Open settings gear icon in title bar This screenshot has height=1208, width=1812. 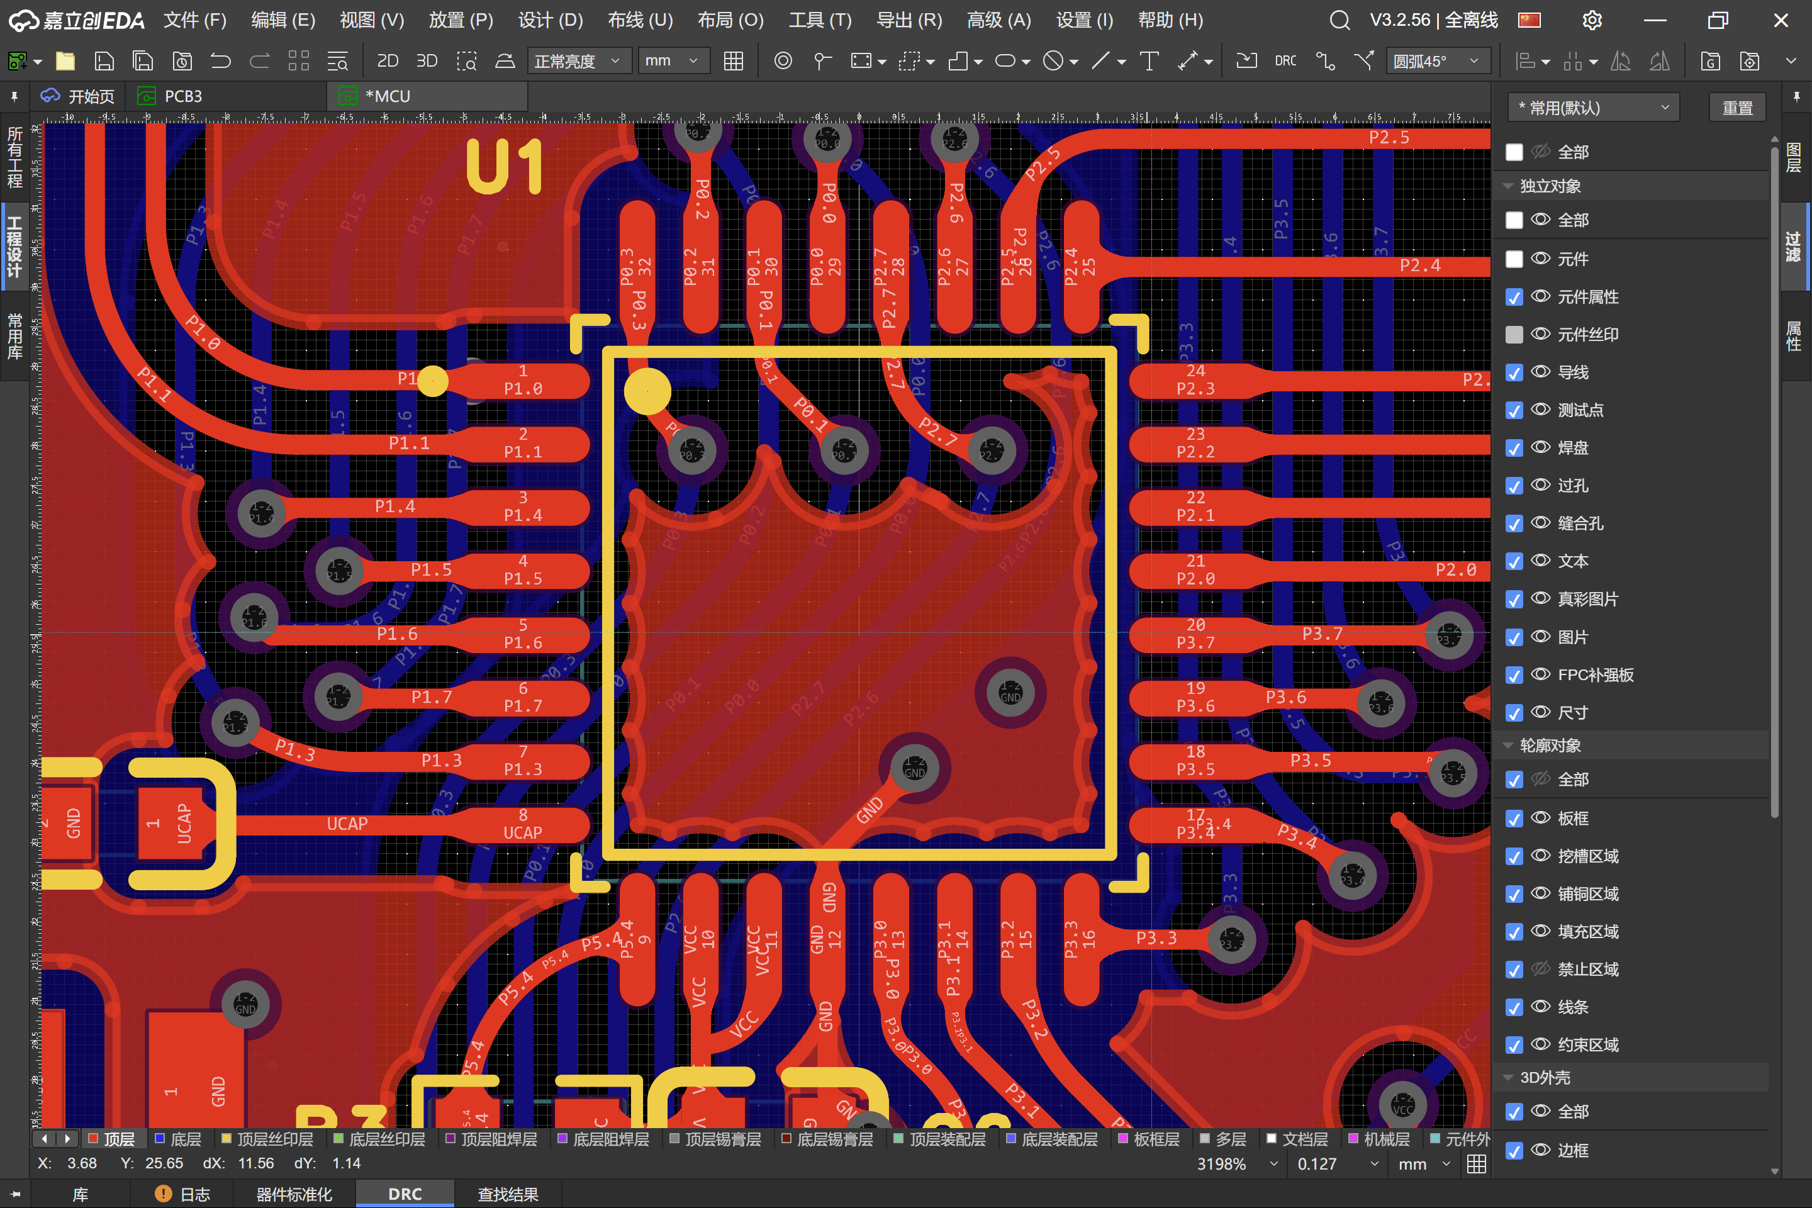[x=1592, y=20]
